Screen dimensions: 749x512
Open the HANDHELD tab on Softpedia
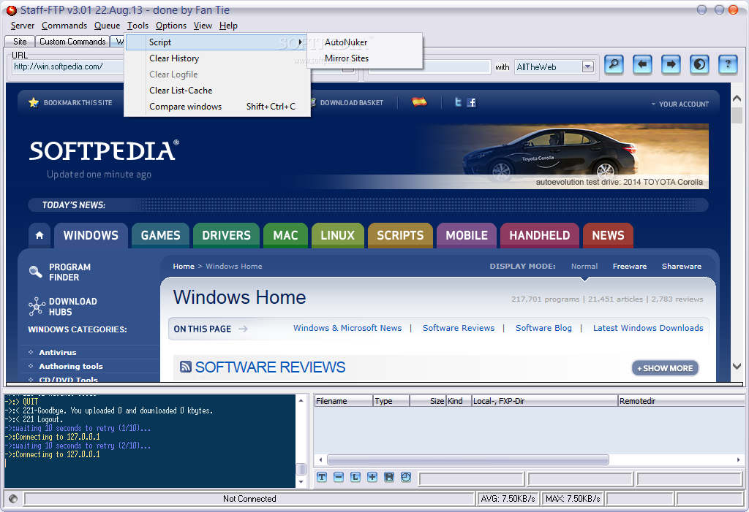click(540, 235)
